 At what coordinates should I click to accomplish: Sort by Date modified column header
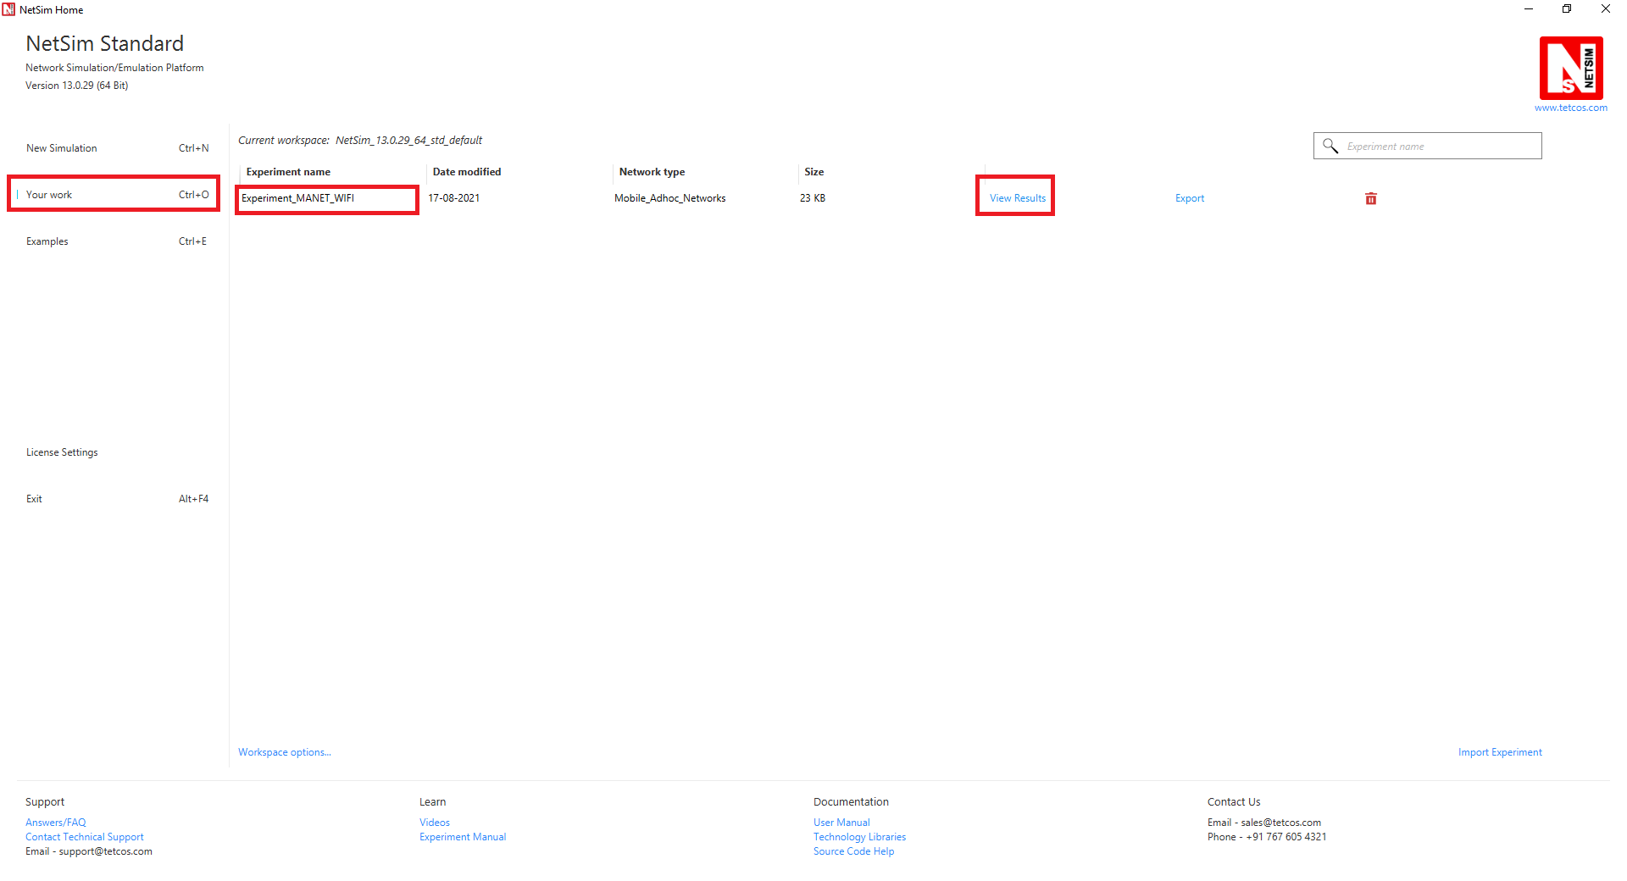[x=467, y=172]
